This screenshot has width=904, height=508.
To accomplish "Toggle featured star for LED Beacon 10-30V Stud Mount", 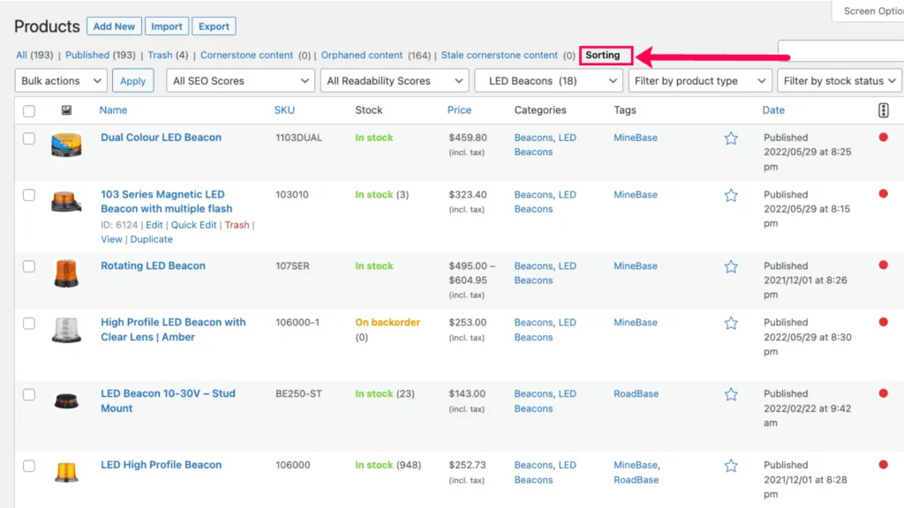I will (731, 394).
